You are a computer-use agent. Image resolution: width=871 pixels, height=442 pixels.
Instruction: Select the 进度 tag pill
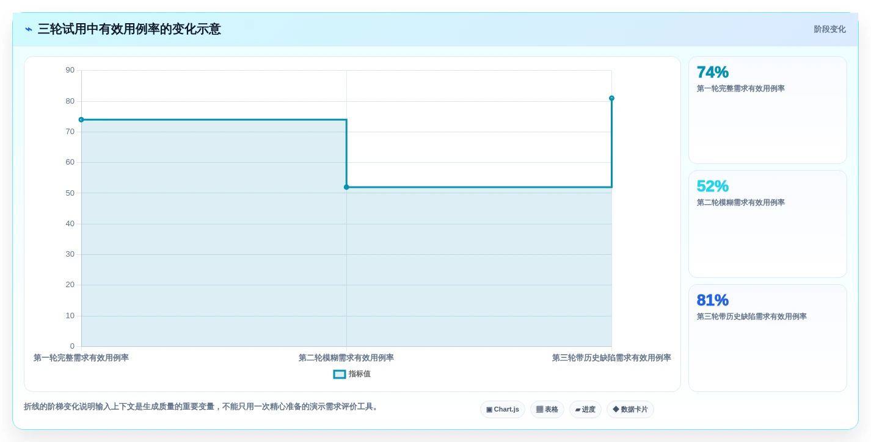pyautogui.click(x=585, y=409)
